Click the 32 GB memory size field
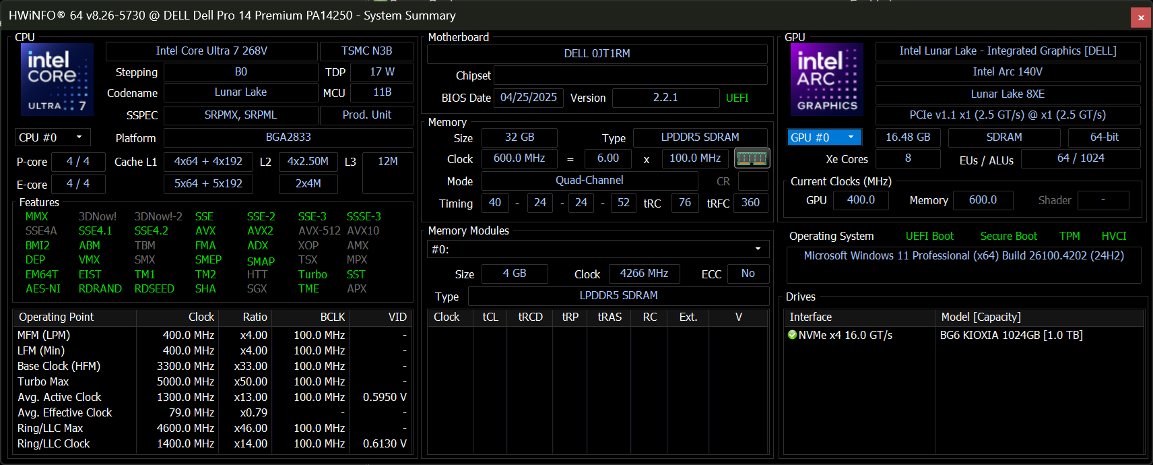Viewport: 1153px width, 465px height. point(519,137)
